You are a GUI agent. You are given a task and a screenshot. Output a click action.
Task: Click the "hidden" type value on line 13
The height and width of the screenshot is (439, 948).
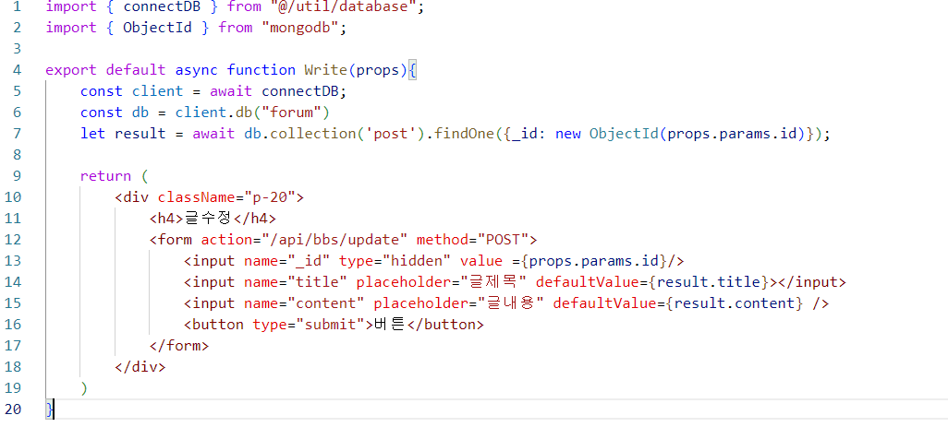(x=417, y=261)
